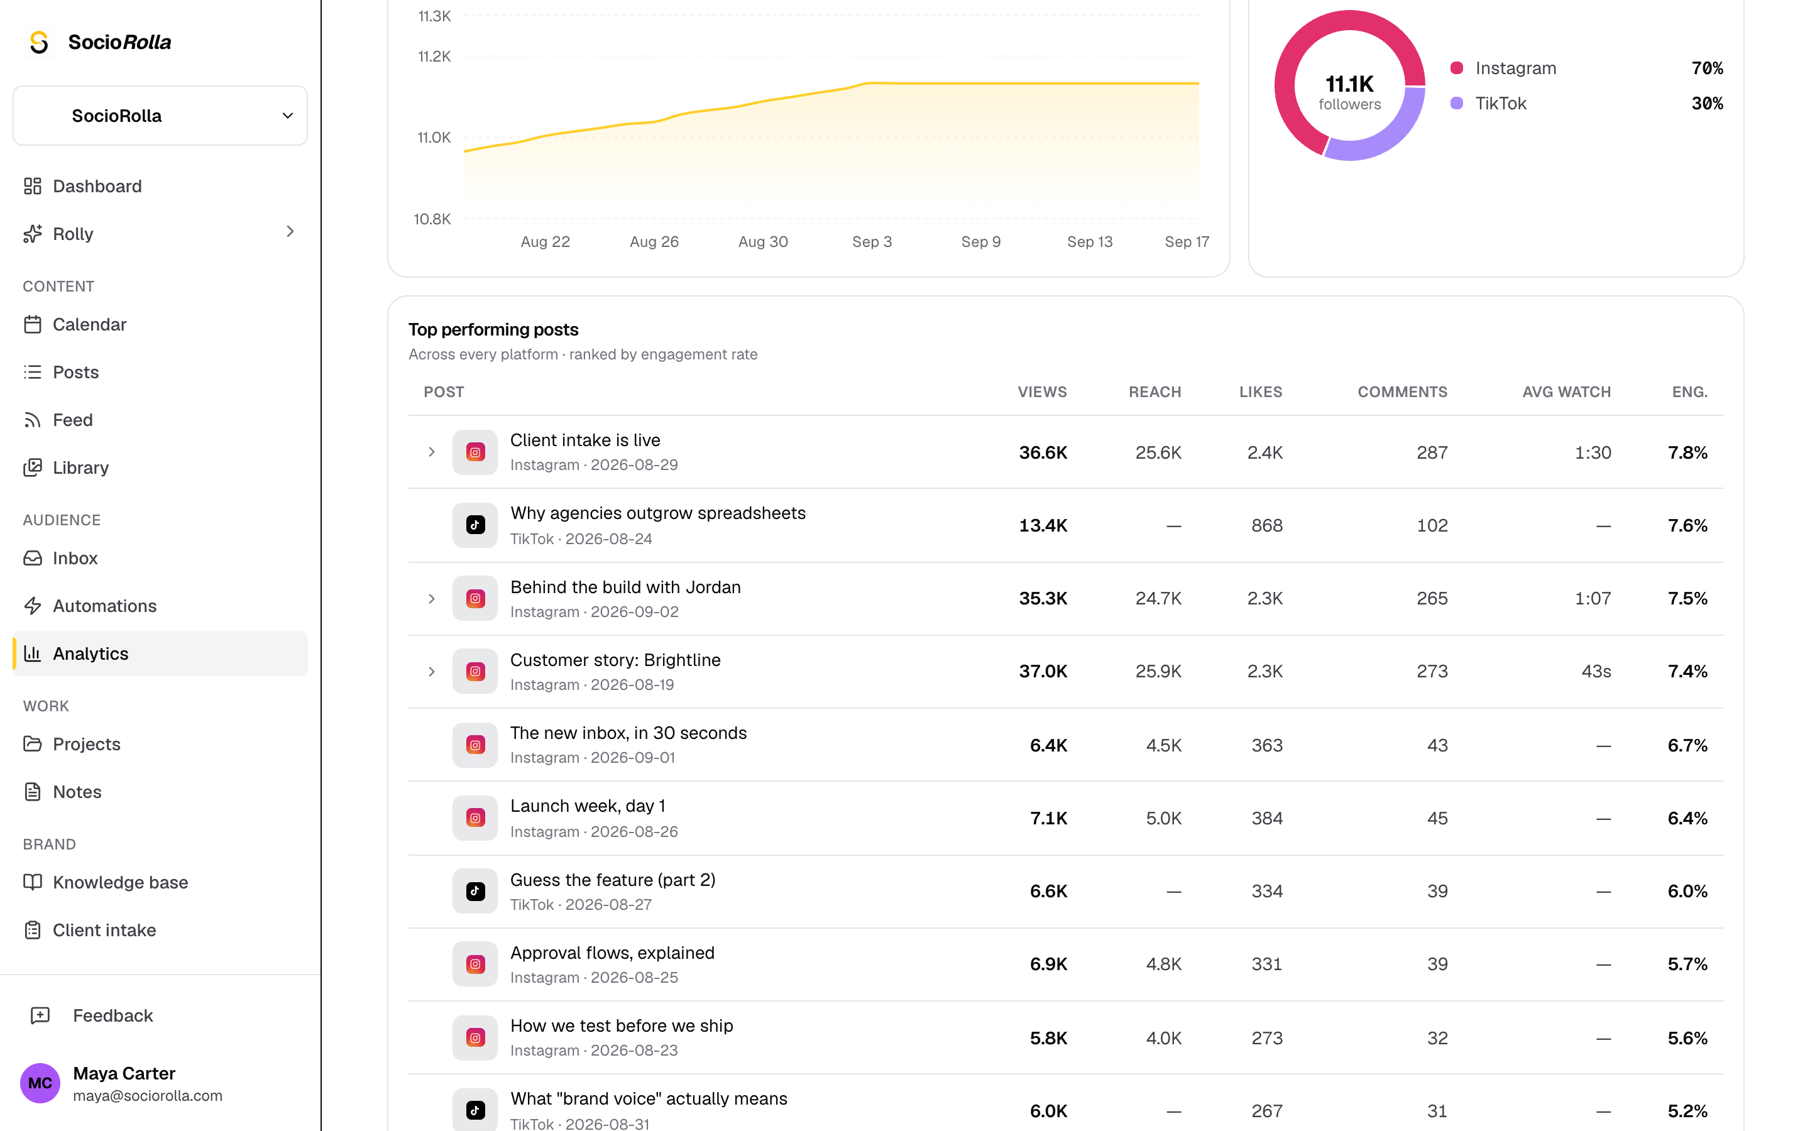This screenshot has height=1131, width=1810.
Task: Open Maya Carter account name
Action: (124, 1073)
